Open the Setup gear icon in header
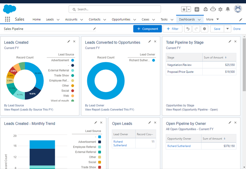 [x=220, y=9]
